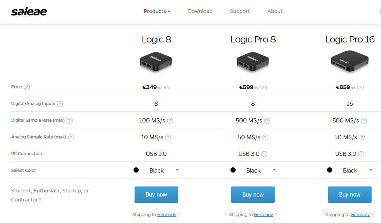The width and height of the screenshot is (381, 223).
Task: Click 'Student, Enthusiast, Startup, or Contractor?' text
Action: 50,195
